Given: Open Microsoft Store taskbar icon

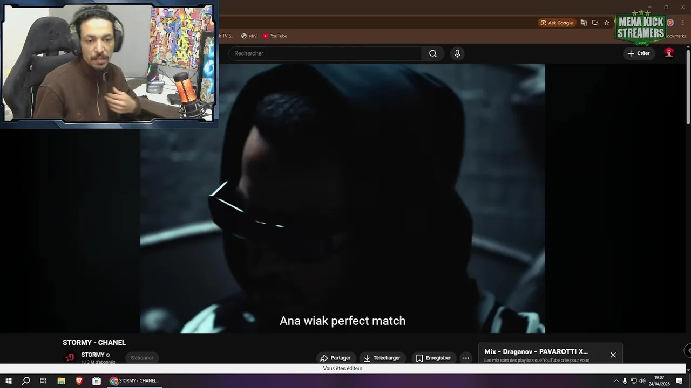Looking at the screenshot, I should (96, 380).
